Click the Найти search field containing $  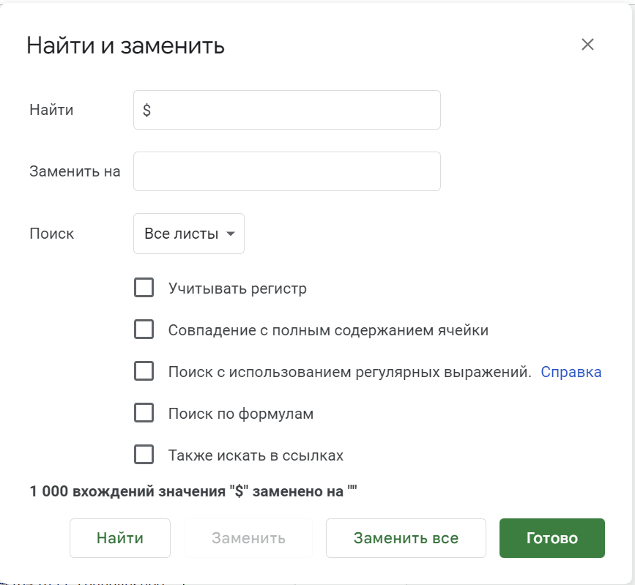(x=286, y=110)
